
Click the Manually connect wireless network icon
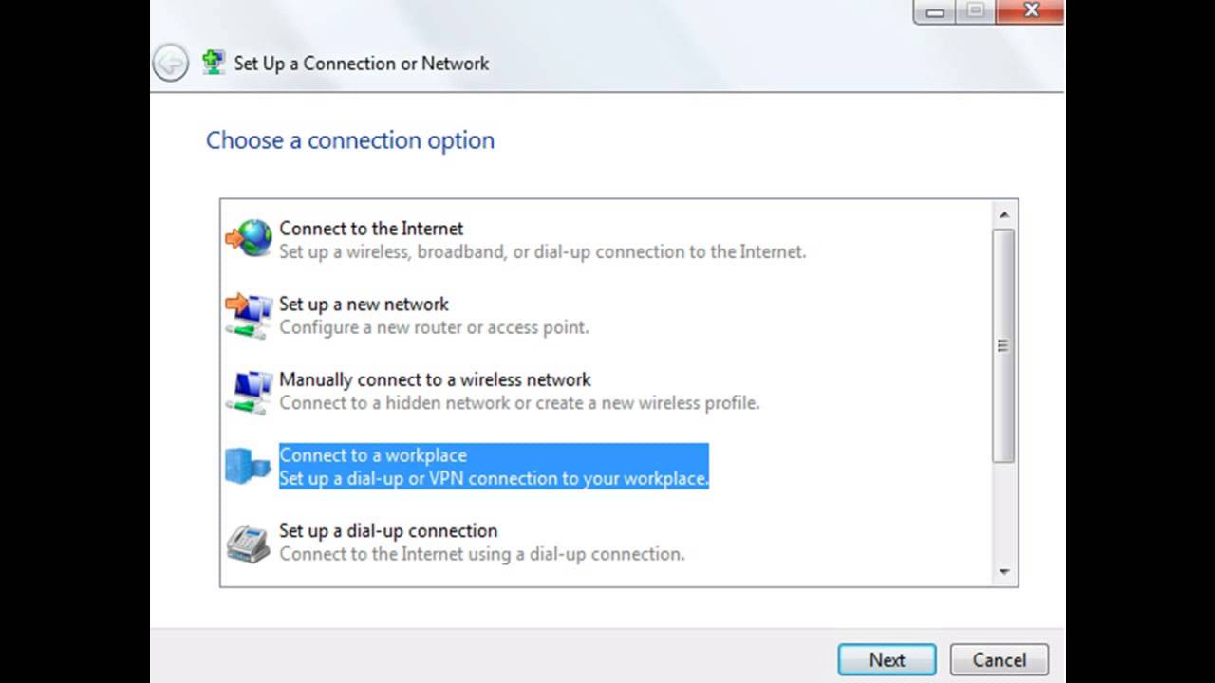pos(249,391)
